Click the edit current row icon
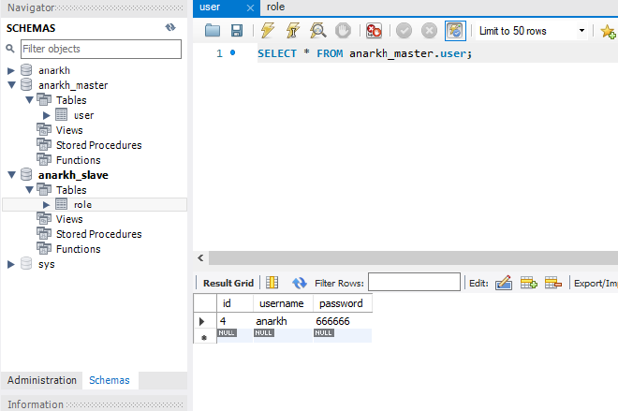 click(x=503, y=283)
